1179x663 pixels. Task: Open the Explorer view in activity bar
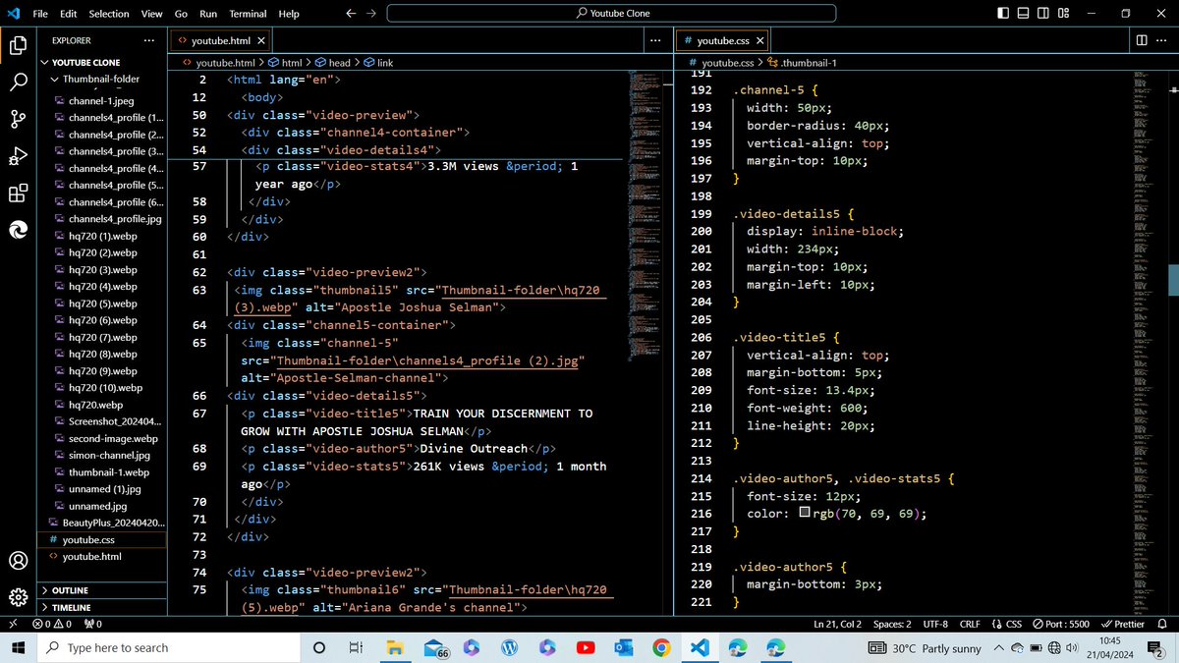(x=18, y=45)
